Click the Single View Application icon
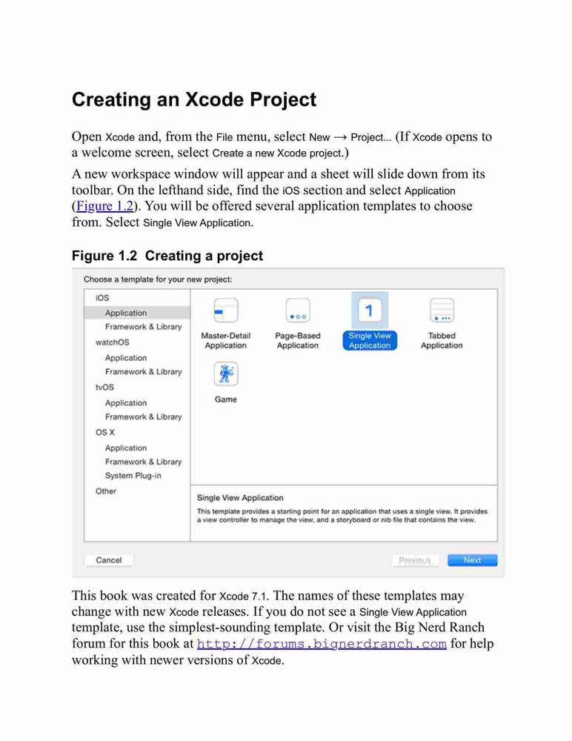 coord(370,310)
